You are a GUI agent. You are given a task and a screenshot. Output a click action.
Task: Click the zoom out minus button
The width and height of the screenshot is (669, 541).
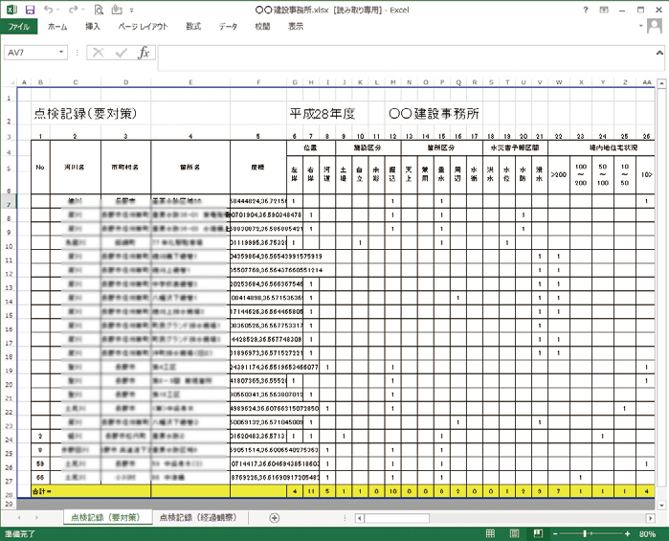pos(555,533)
